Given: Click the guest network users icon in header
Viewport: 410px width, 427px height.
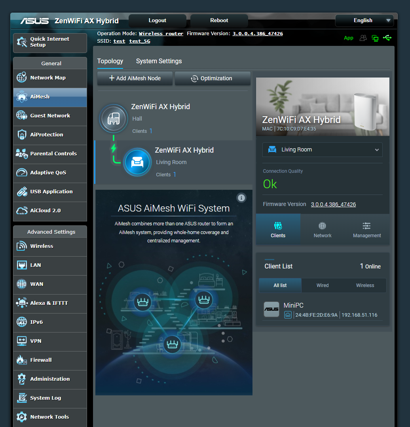Looking at the screenshot, I should pos(363,38).
